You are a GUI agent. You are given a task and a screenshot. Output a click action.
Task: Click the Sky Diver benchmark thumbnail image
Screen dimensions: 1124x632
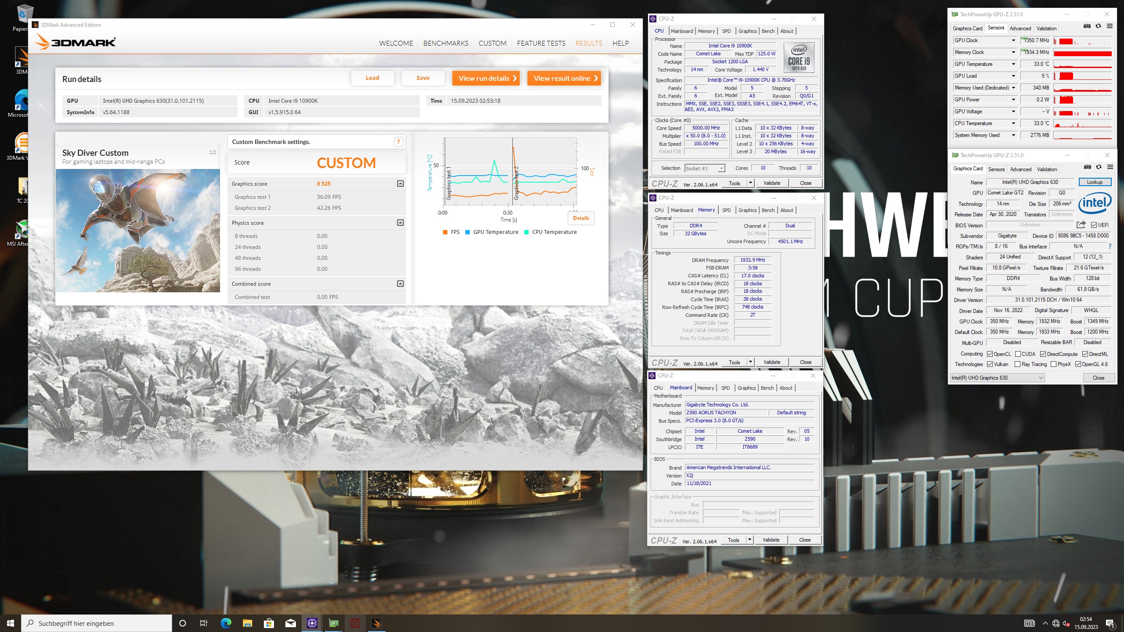coord(137,230)
